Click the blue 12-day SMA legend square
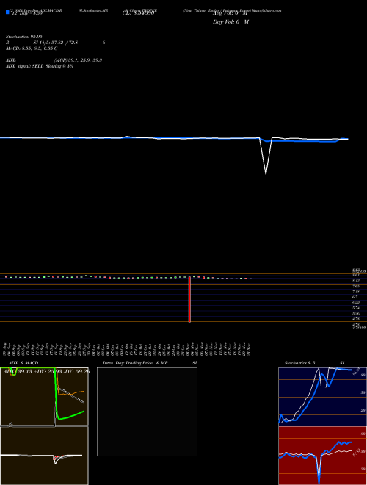This screenshot has height=485, width=367. [7, 12]
